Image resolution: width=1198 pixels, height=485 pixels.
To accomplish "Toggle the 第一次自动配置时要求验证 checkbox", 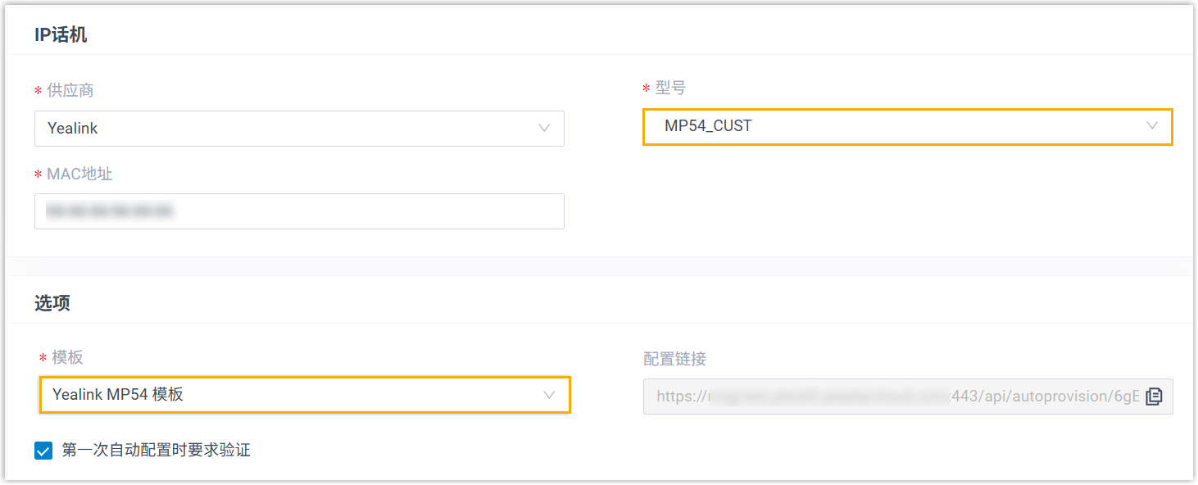I will point(43,451).
